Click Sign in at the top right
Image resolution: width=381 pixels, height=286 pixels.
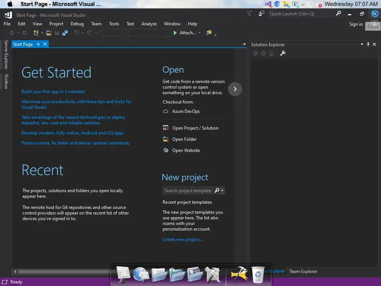[x=356, y=24]
